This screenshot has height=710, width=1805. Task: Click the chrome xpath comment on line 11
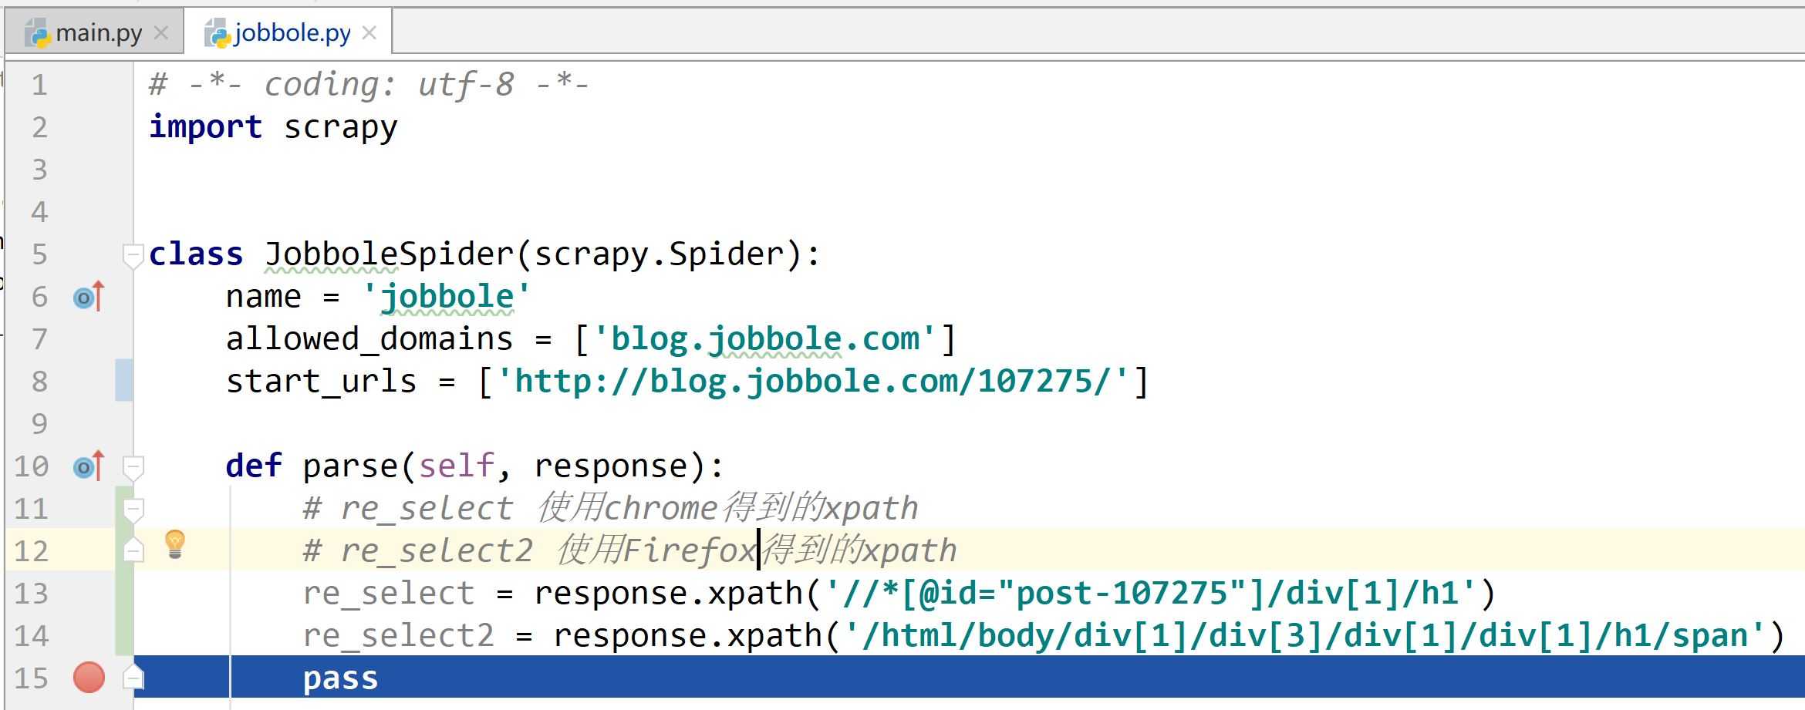610,509
